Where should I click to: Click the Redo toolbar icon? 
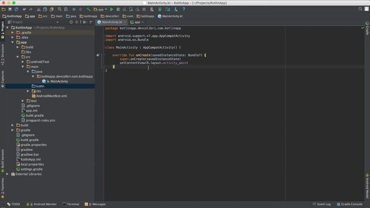[x=31, y=9]
